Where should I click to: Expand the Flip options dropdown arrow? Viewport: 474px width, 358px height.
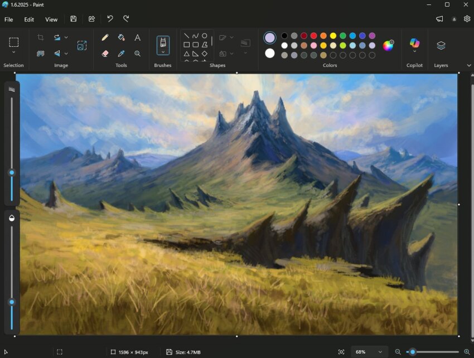66,54
